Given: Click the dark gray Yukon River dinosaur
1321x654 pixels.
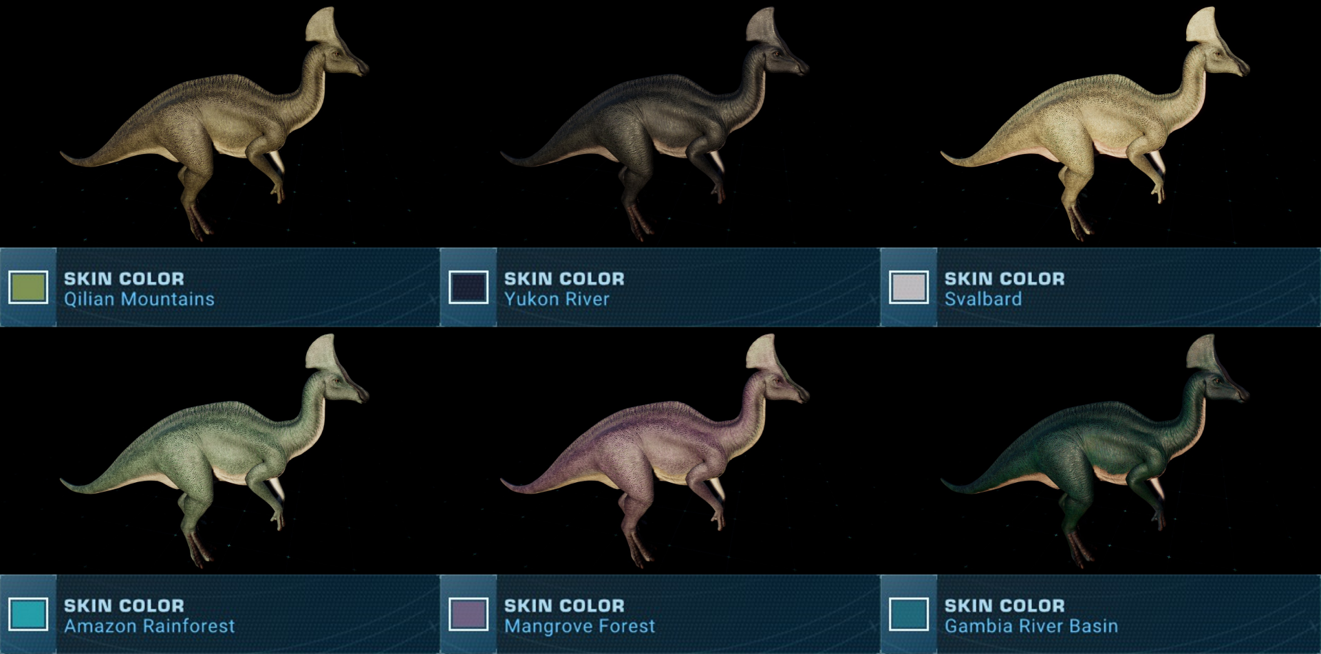Looking at the screenshot, I should 655,124.
